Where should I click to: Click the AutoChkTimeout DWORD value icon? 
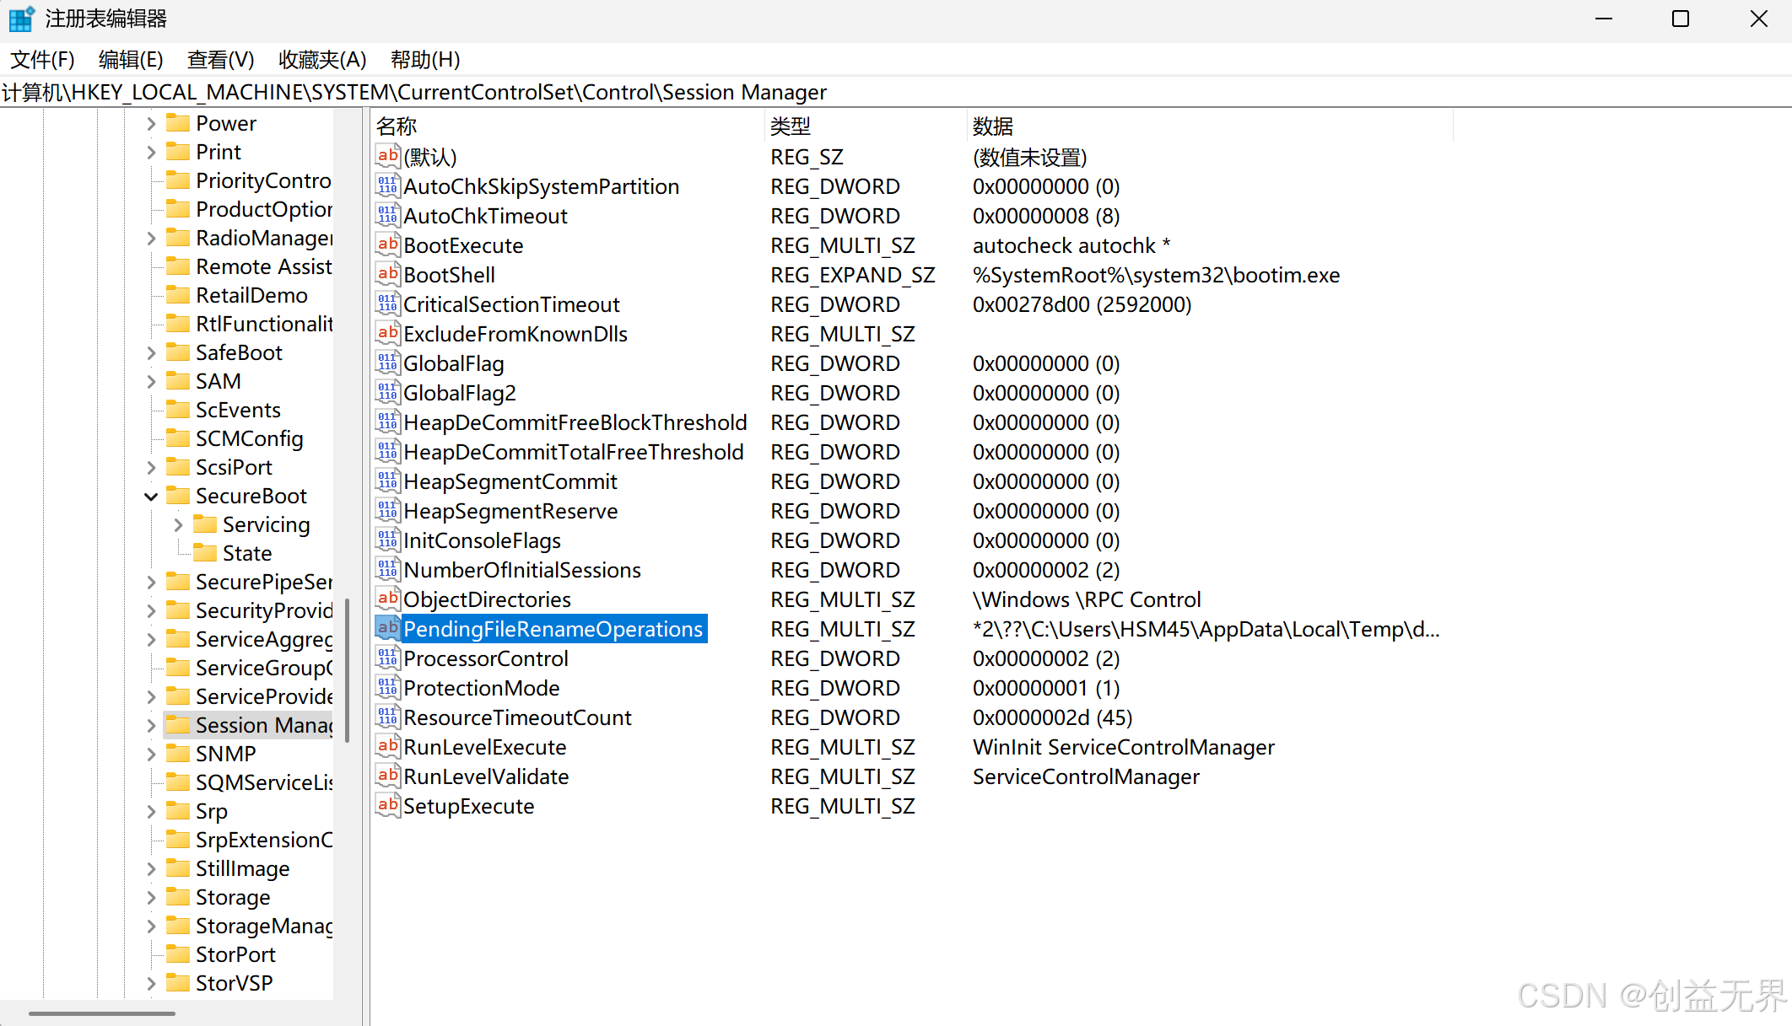pyautogui.click(x=387, y=216)
